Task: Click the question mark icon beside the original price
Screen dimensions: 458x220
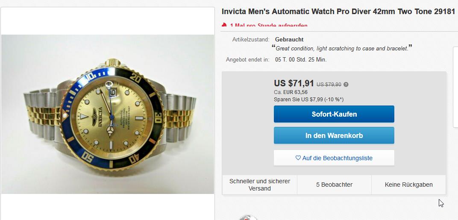Action: click(x=346, y=85)
